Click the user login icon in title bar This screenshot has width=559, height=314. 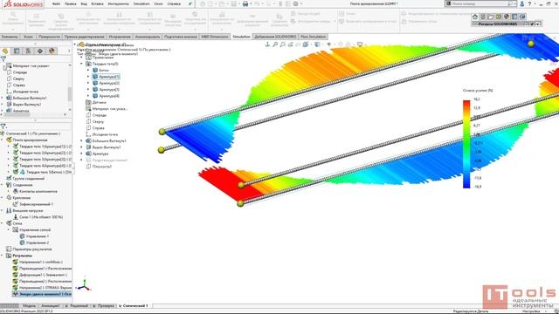pyautogui.click(x=522, y=3)
